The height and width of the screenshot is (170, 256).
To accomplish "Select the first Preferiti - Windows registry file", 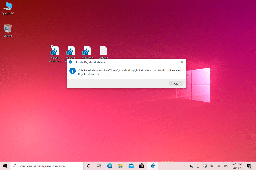I will [55, 52].
